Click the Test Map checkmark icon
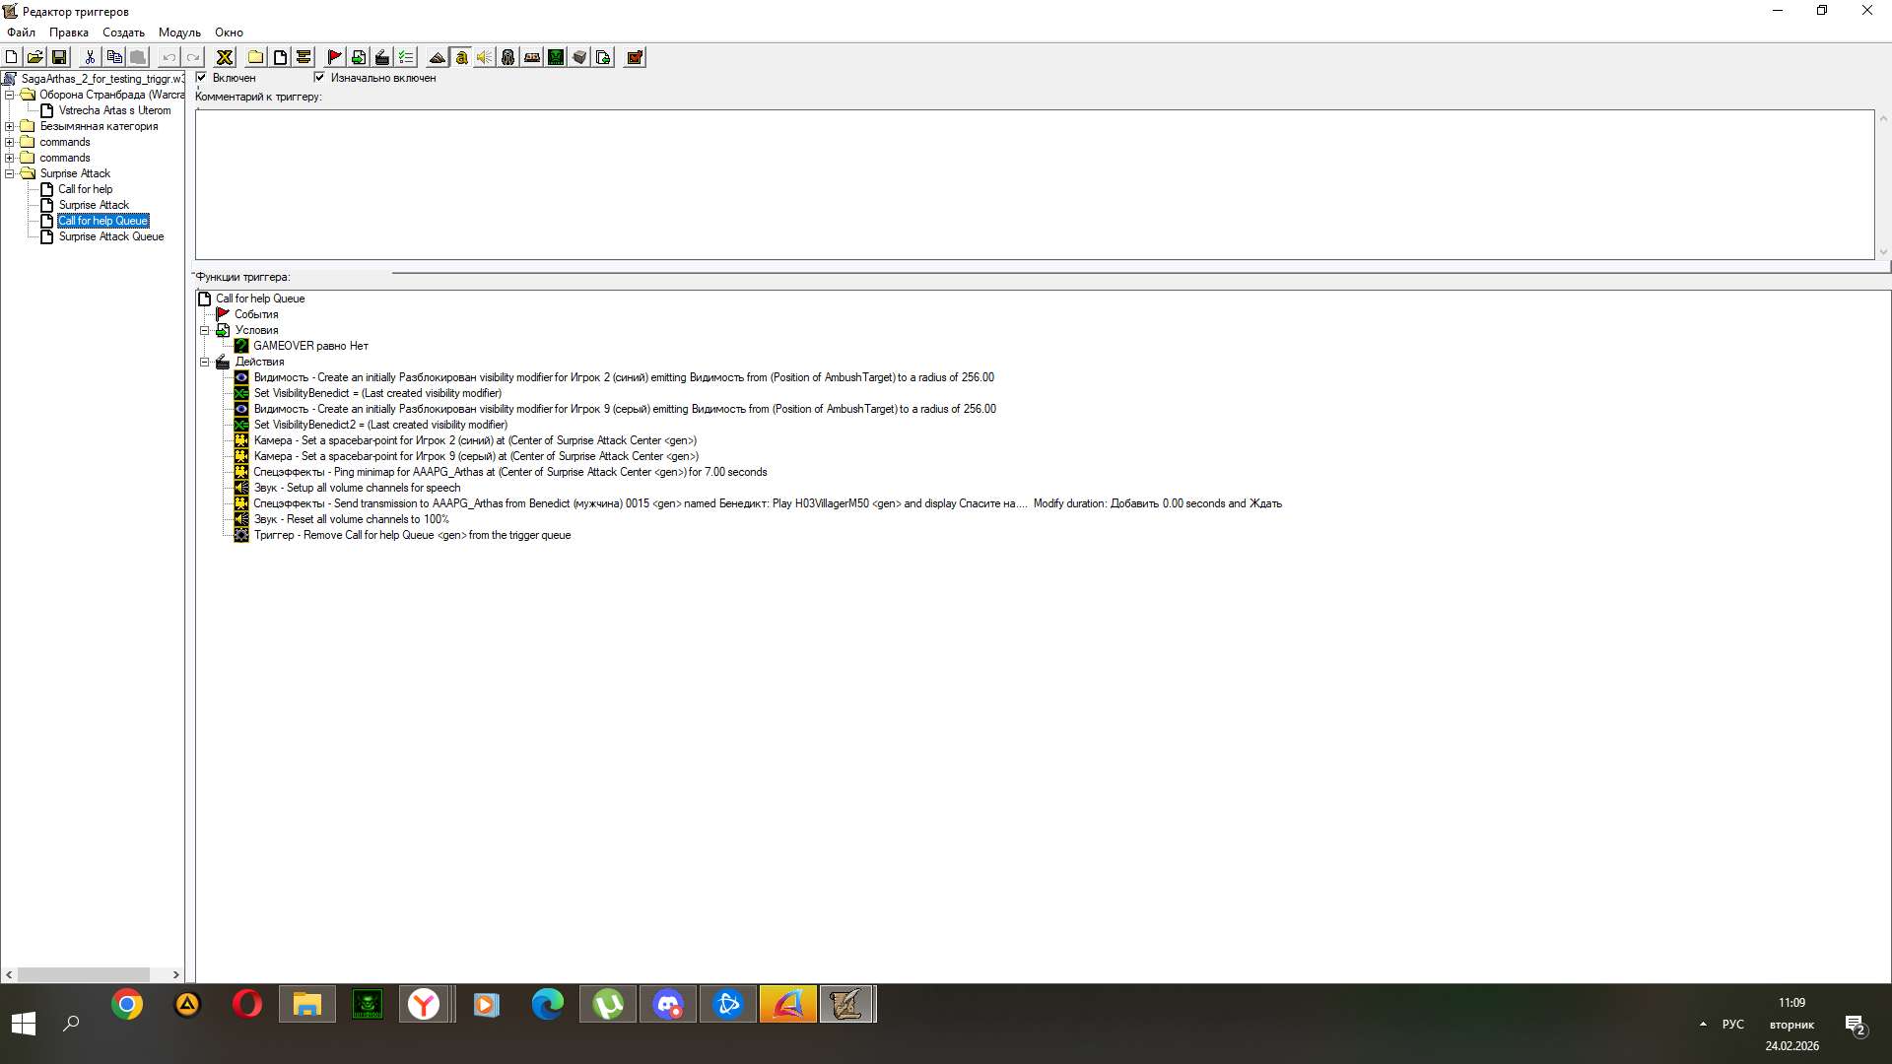The height and width of the screenshot is (1064, 1892). pyautogui.click(x=635, y=57)
